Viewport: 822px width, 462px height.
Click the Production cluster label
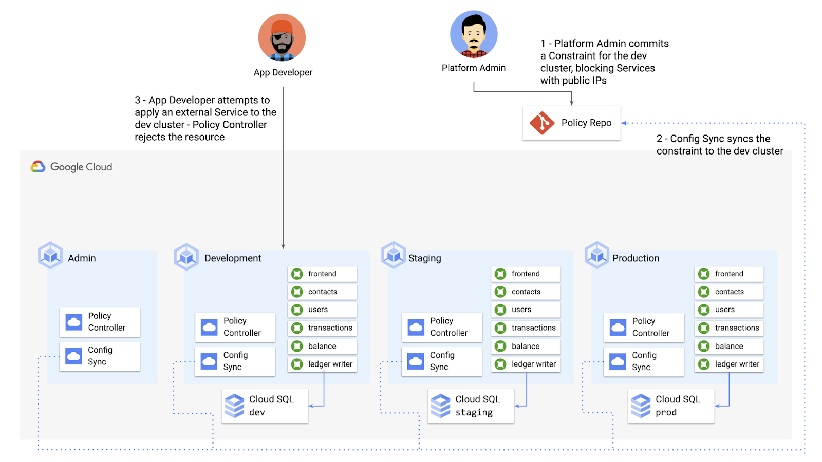coord(636,258)
